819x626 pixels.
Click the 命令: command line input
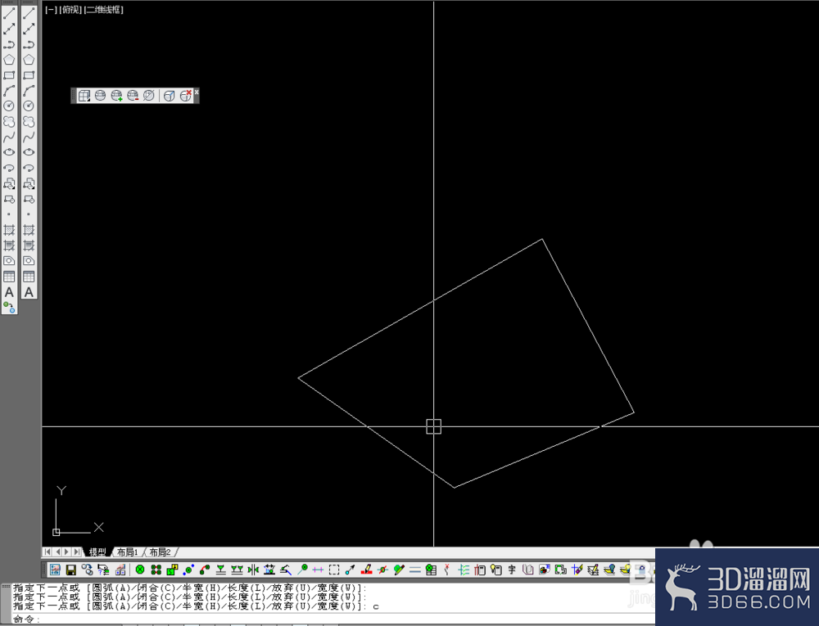pyautogui.click(x=333, y=619)
